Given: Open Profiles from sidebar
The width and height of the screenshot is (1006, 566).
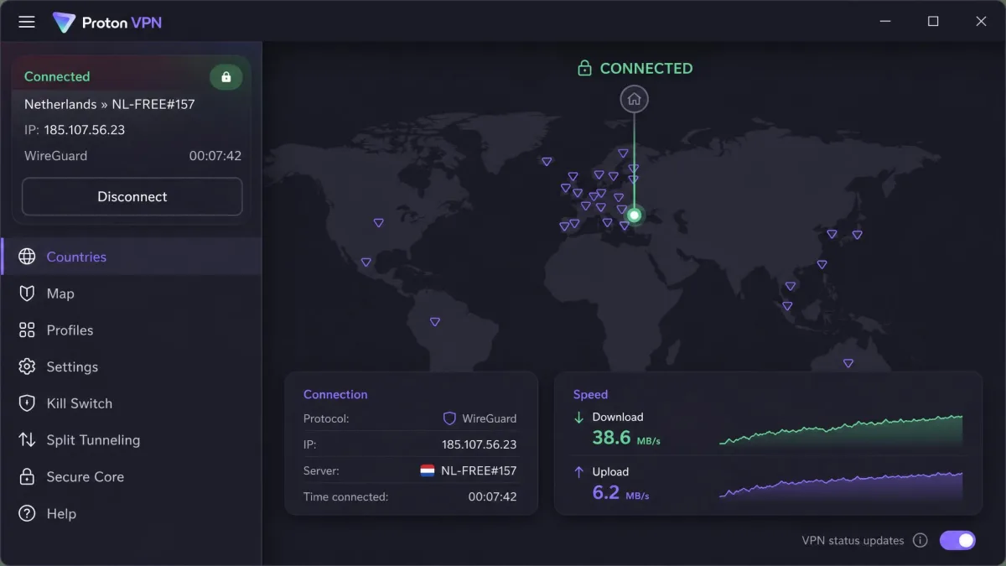Looking at the screenshot, I should pyautogui.click(x=132, y=330).
